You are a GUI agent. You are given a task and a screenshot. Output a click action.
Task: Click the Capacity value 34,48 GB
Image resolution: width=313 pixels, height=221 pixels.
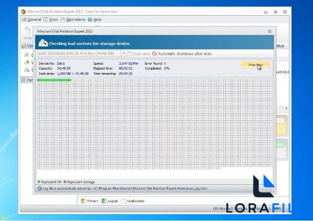[64, 68]
